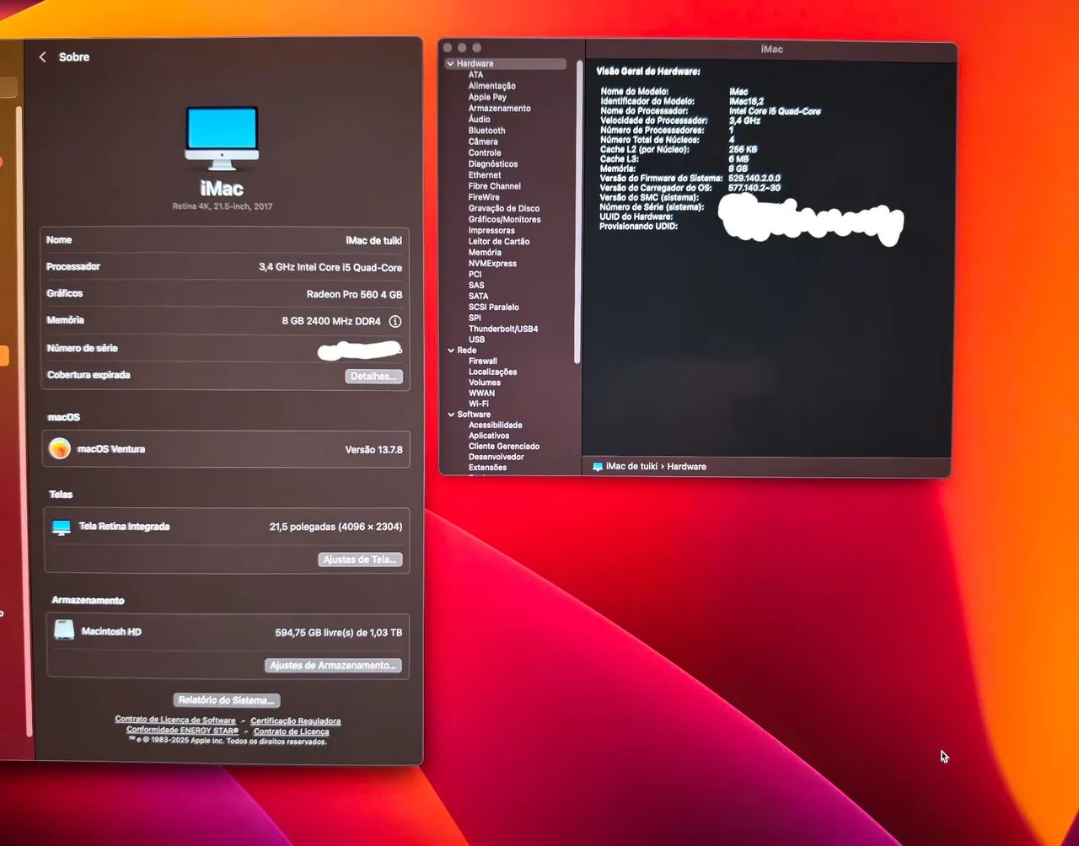Viewport: 1079px width, 846px height.
Task: Select Bluetooth in the hardware tree
Action: 487,131
